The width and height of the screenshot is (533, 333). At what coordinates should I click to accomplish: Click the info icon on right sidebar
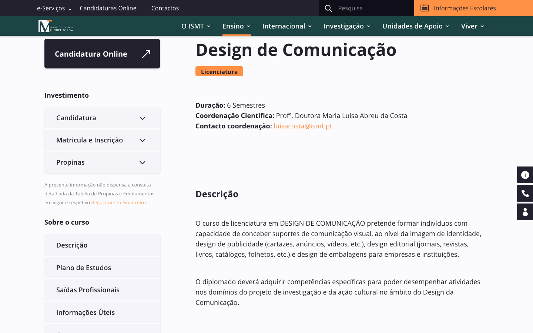[x=525, y=175]
